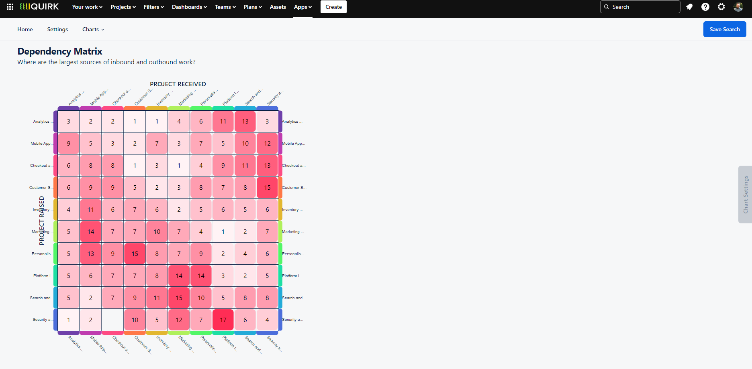The width and height of the screenshot is (752, 369).
Task: Click the Platform I... column label at top
Action: (x=230, y=97)
